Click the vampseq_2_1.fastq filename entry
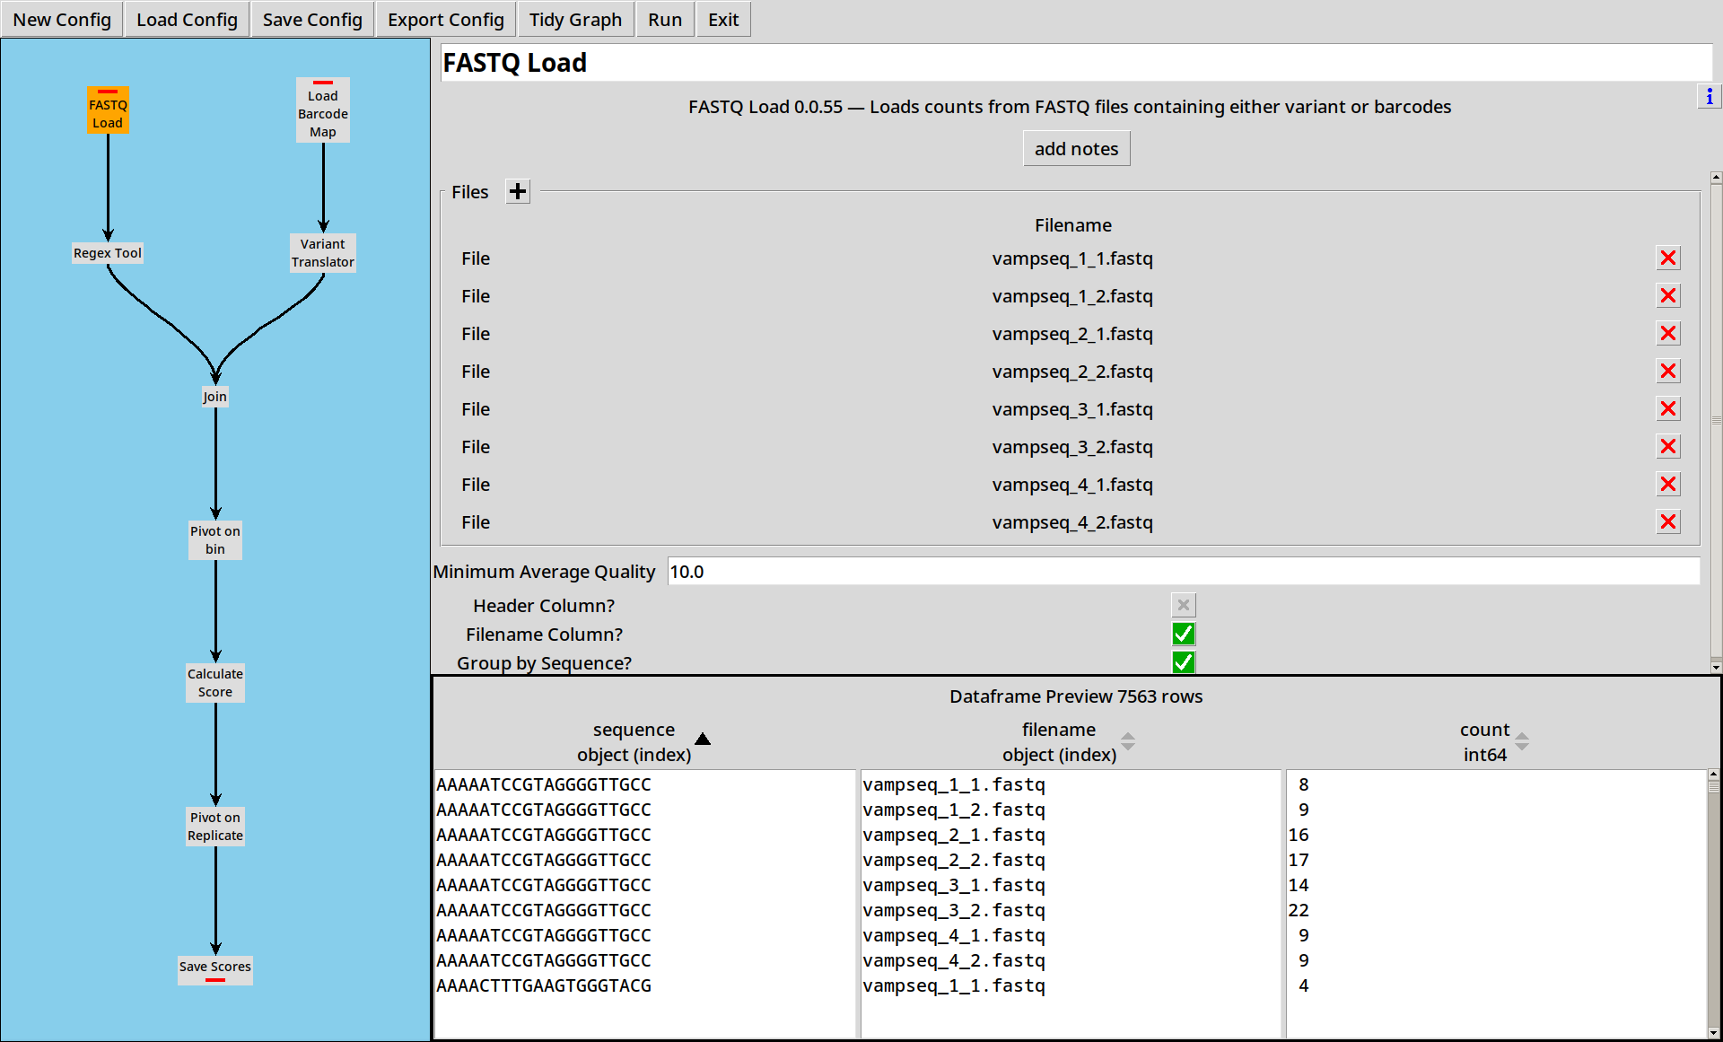 click(x=1072, y=334)
